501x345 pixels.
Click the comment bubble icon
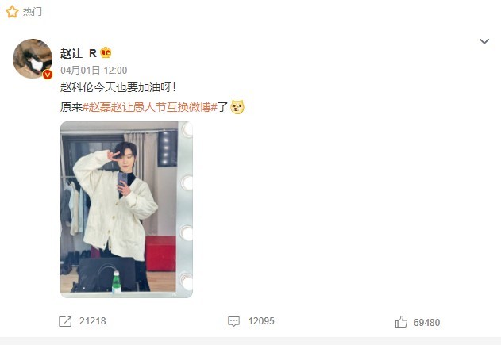click(x=233, y=321)
